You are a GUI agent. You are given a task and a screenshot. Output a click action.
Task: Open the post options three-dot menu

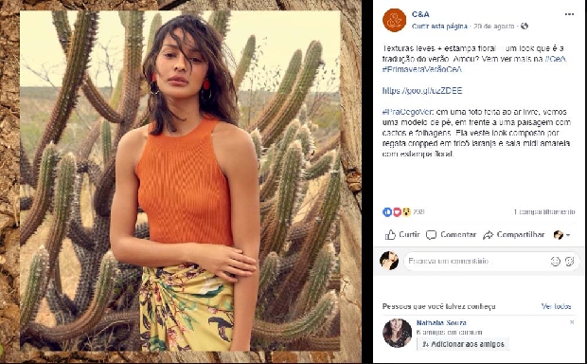point(569,14)
